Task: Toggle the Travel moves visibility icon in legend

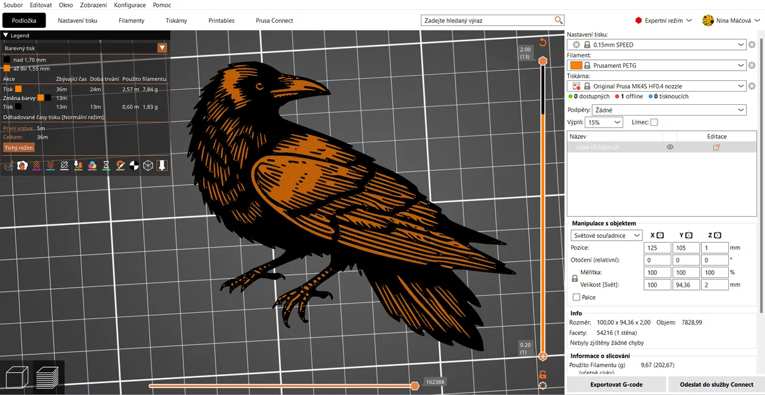Action: tap(8, 166)
